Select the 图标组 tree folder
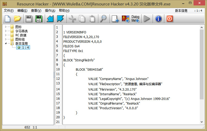The width and height of the screenshot is (207, 131). [20, 39]
